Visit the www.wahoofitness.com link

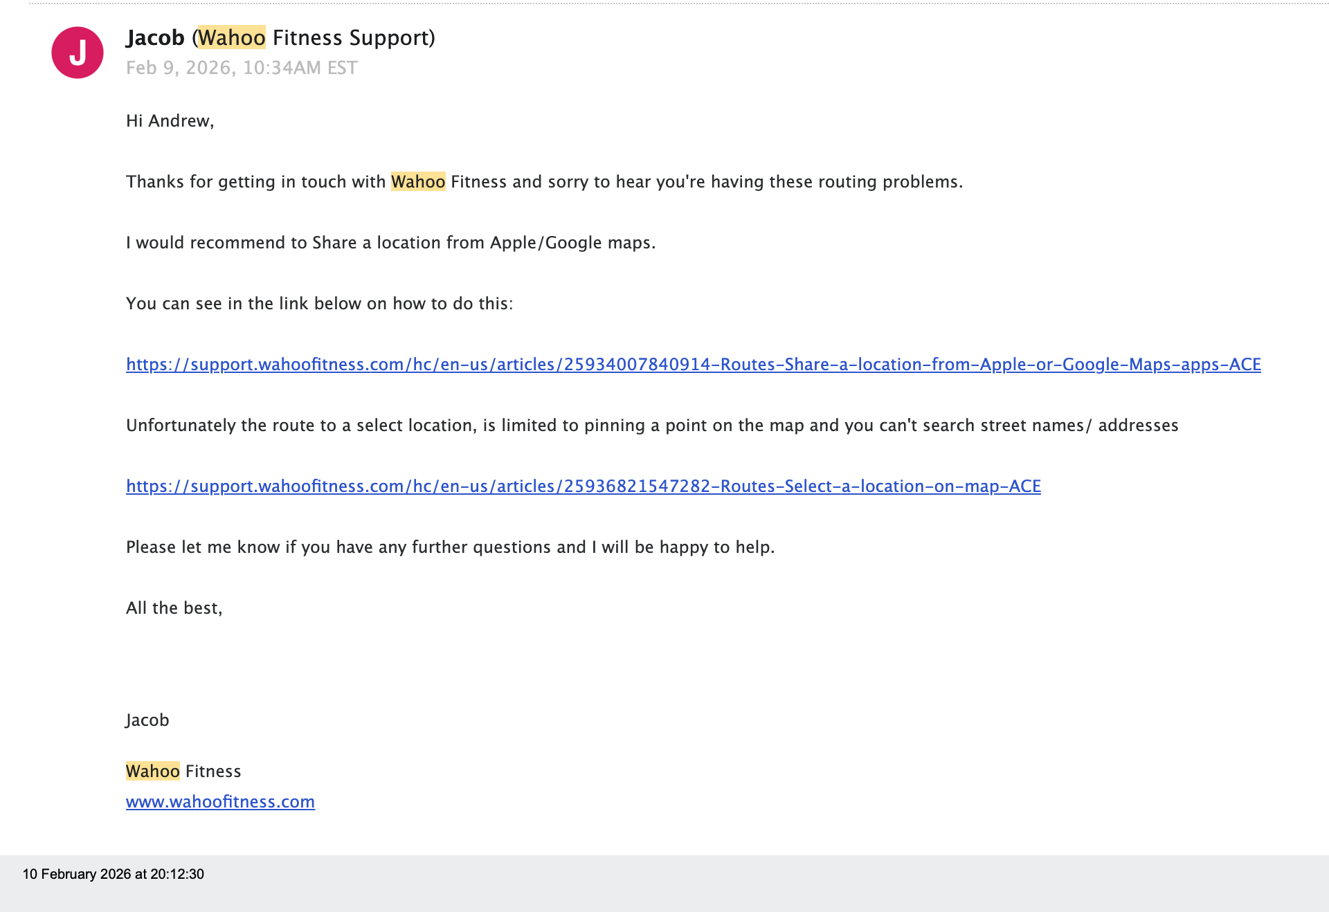[220, 802]
